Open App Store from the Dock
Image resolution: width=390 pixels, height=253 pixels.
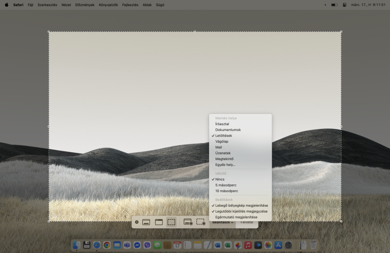pyautogui.click(x=278, y=245)
